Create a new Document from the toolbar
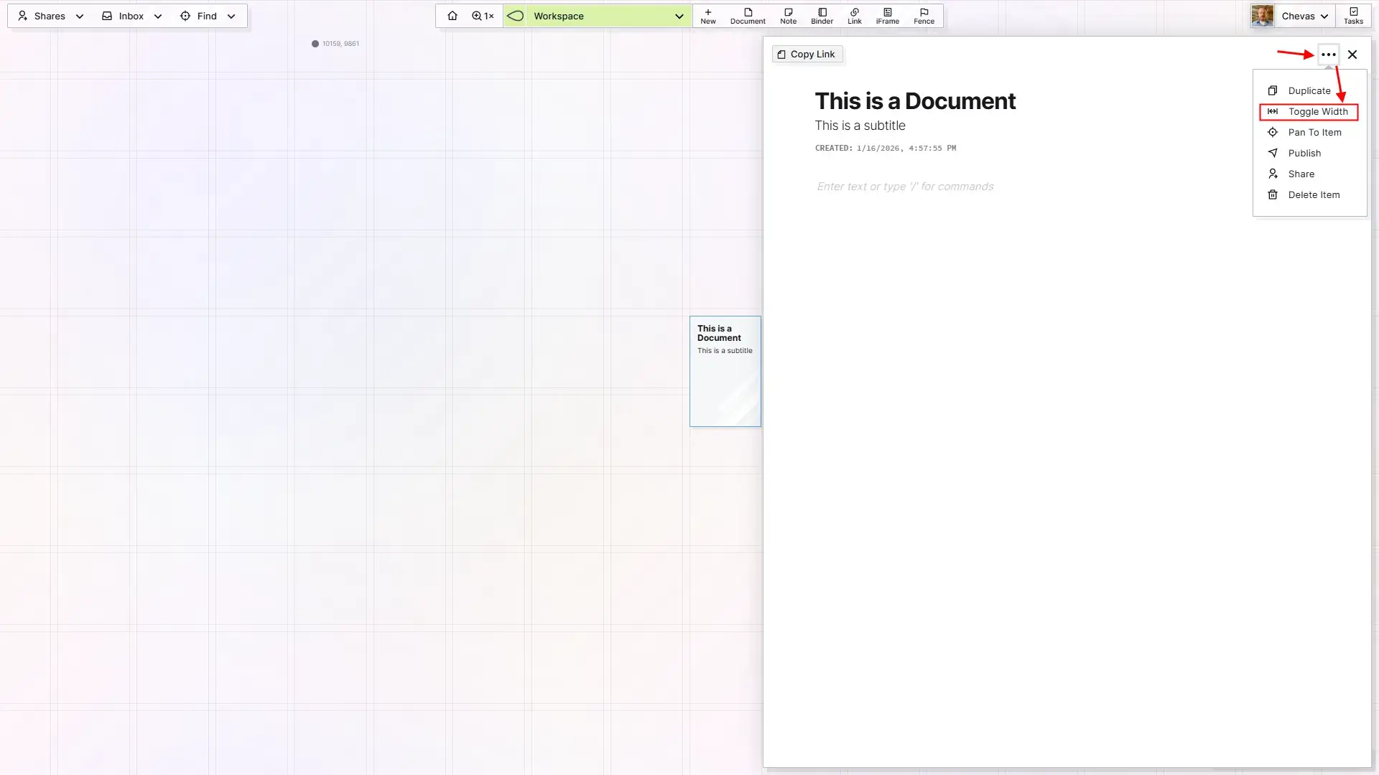Viewport: 1379px width, 775px height. coord(748,16)
